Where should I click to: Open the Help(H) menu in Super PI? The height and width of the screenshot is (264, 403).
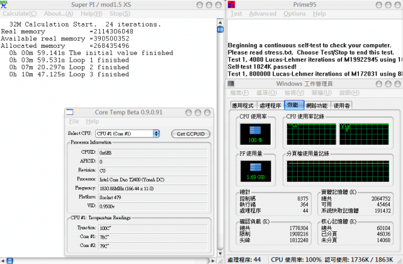(x=91, y=14)
